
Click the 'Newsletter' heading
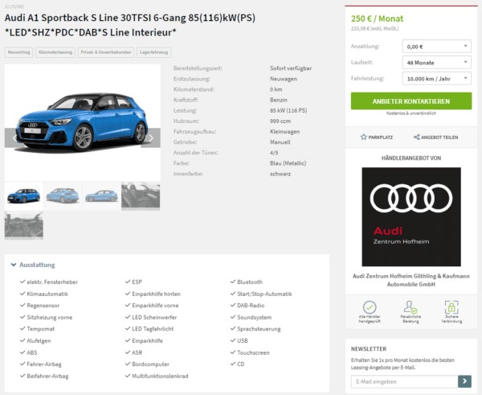369,349
